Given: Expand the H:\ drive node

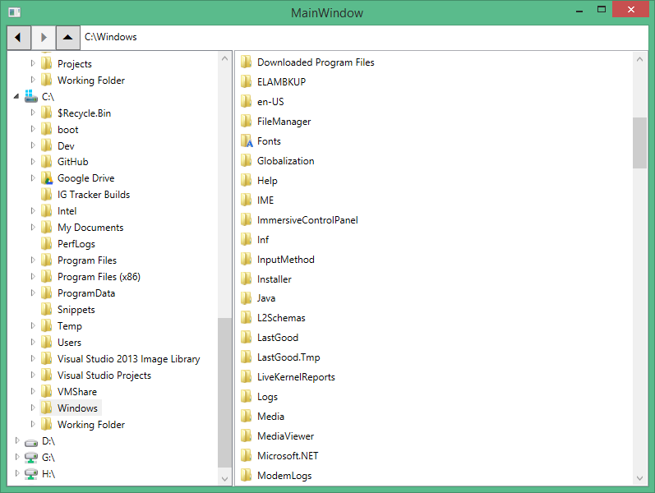Looking at the screenshot, I should click(17, 474).
